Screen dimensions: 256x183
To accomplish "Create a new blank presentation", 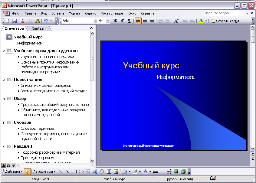I will 8,21.
